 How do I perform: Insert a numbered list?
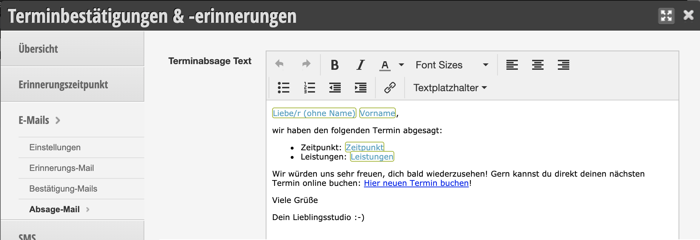(309, 88)
